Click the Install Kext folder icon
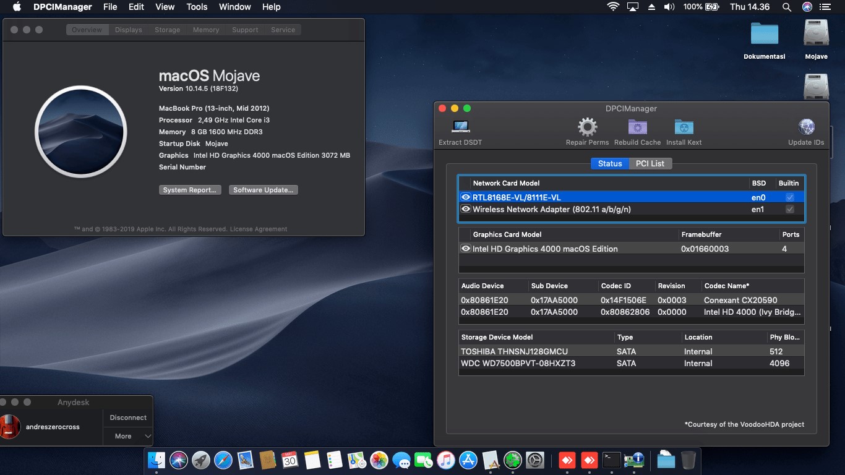This screenshot has width=845, height=475. pos(683,127)
